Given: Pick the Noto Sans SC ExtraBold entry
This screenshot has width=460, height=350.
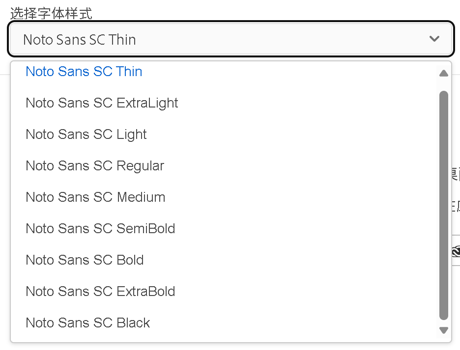Looking at the screenshot, I should (100, 292).
